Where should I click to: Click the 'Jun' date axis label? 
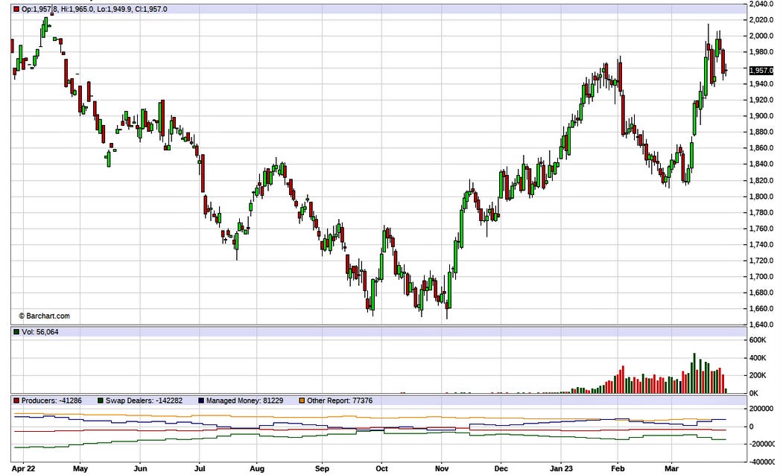click(140, 468)
